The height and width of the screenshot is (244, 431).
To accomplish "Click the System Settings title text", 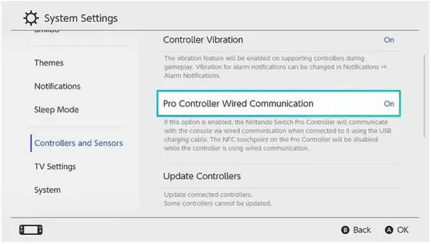I will 80,19.
